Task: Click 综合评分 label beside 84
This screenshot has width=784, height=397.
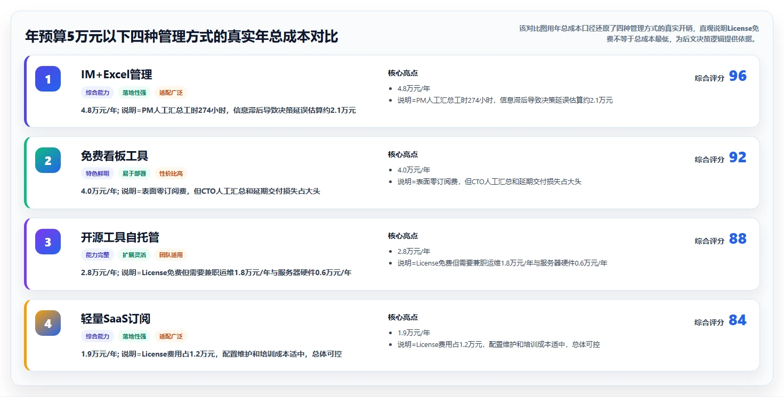Action: tap(709, 322)
